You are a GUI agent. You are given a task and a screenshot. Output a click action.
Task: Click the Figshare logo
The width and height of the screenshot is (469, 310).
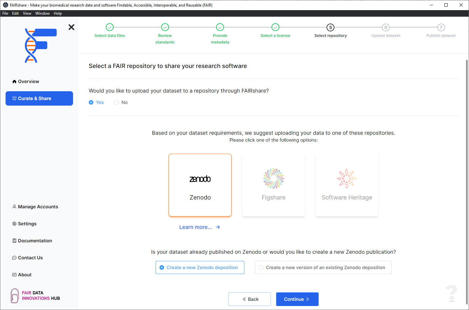[x=273, y=179]
